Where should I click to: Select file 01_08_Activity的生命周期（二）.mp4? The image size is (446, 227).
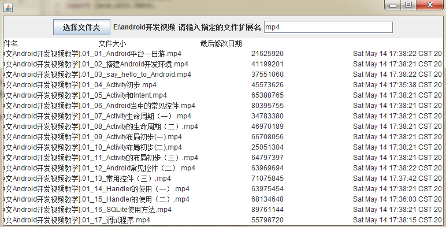click(101, 126)
